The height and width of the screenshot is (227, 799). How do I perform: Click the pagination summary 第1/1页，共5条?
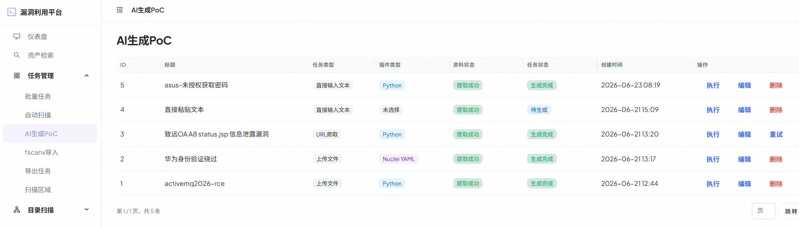(x=138, y=211)
